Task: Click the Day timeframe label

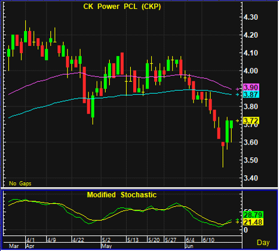Action: 263,243
